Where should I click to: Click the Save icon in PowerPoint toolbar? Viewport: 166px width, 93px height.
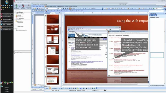(x=109, y=9)
